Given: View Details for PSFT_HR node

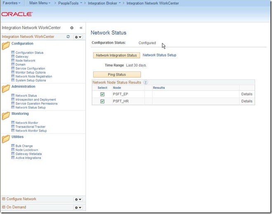Looking at the screenshot, I should coord(247,101).
